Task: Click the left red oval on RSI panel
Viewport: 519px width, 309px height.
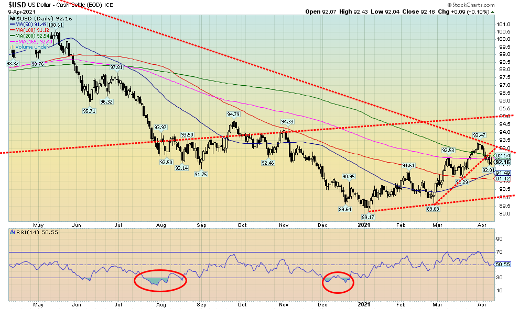Action: click(x=159, y=280)
